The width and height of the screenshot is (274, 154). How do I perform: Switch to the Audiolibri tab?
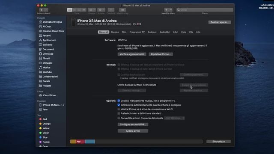click(x=165, y=32)
